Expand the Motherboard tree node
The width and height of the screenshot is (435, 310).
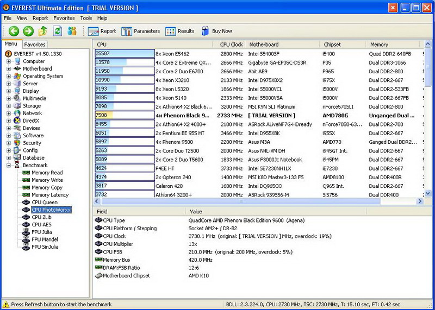point(9,69)
